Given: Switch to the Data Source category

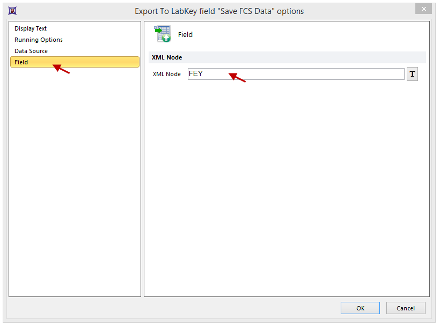Looking at the screenshot, I should (31, 51).
